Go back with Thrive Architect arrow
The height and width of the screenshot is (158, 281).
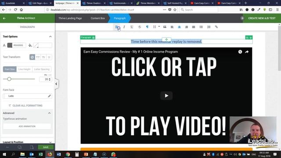tap(4, 18)
